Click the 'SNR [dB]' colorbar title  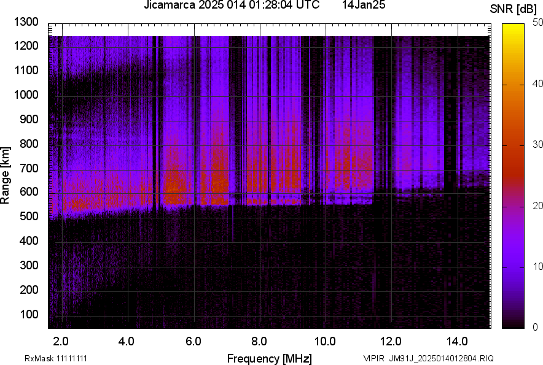click(x=514, y=9)
